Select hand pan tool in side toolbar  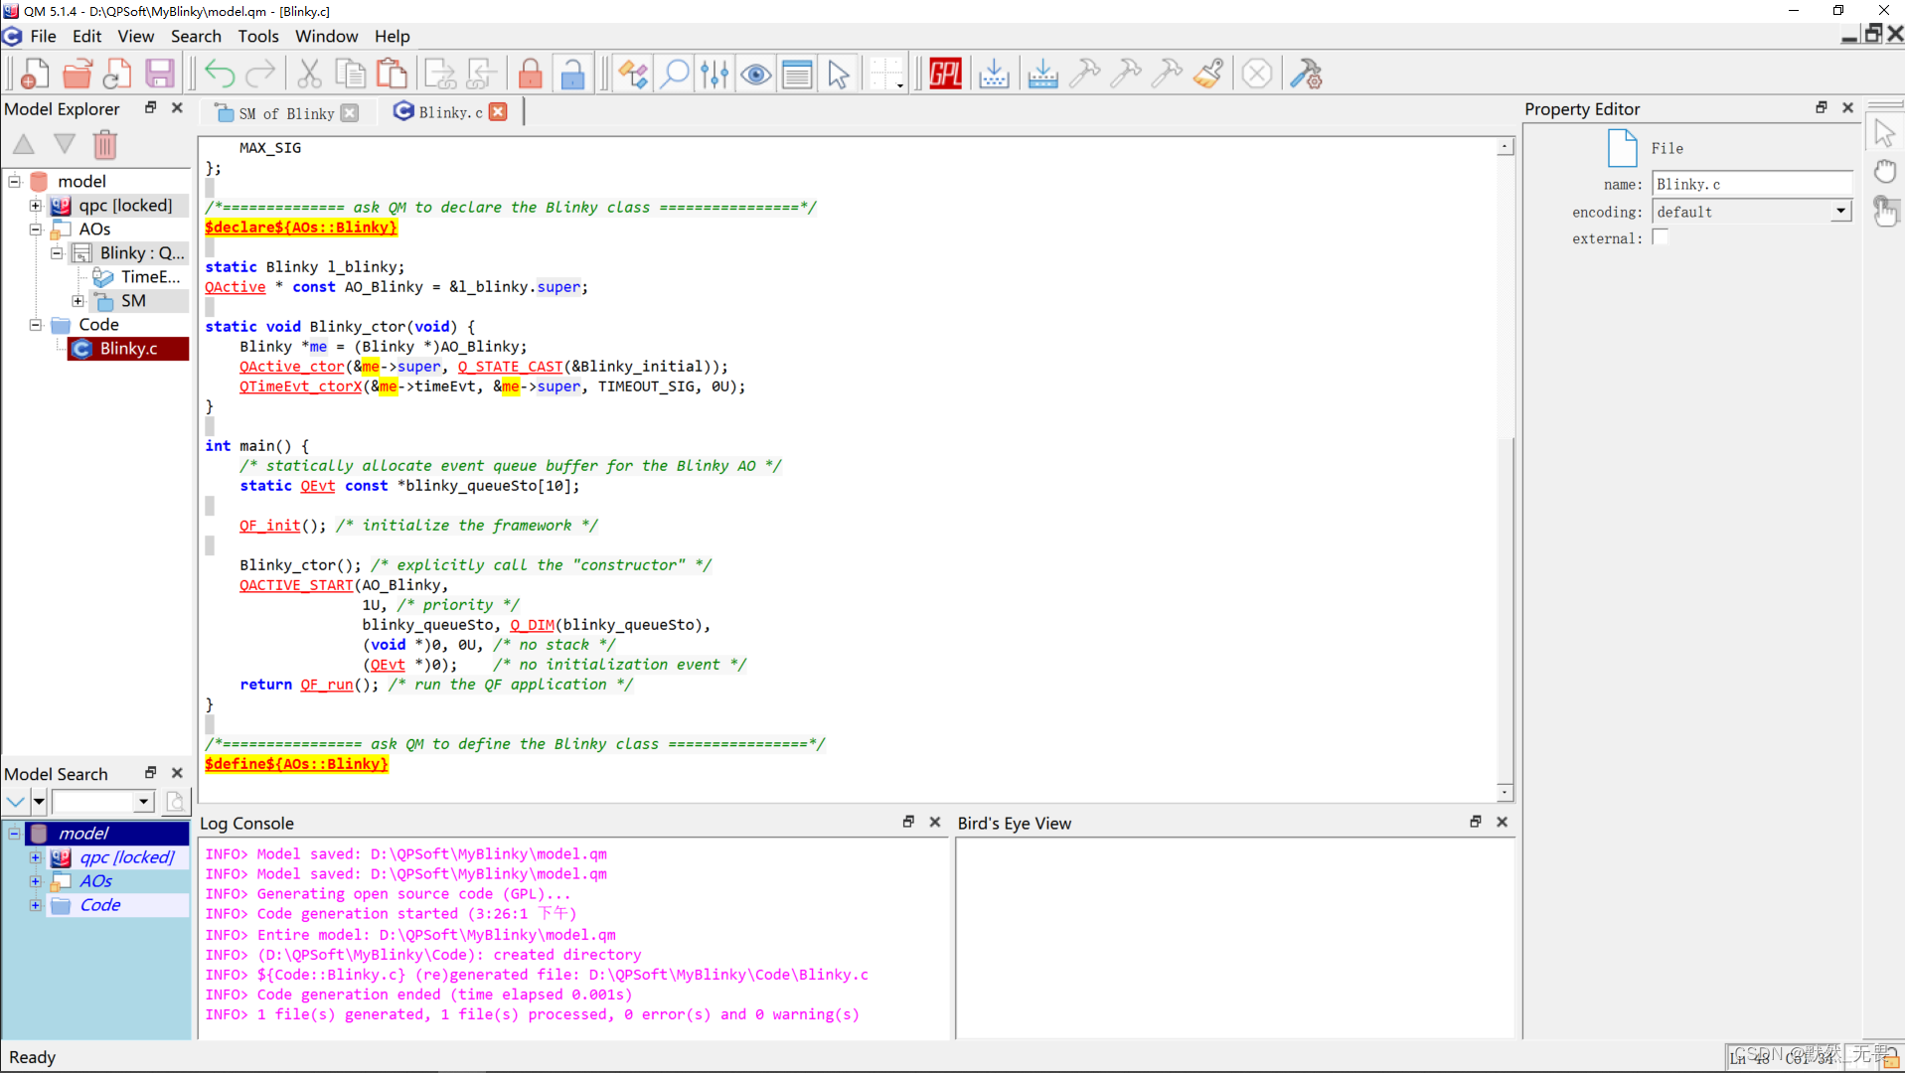click(x=1884, y=171)
